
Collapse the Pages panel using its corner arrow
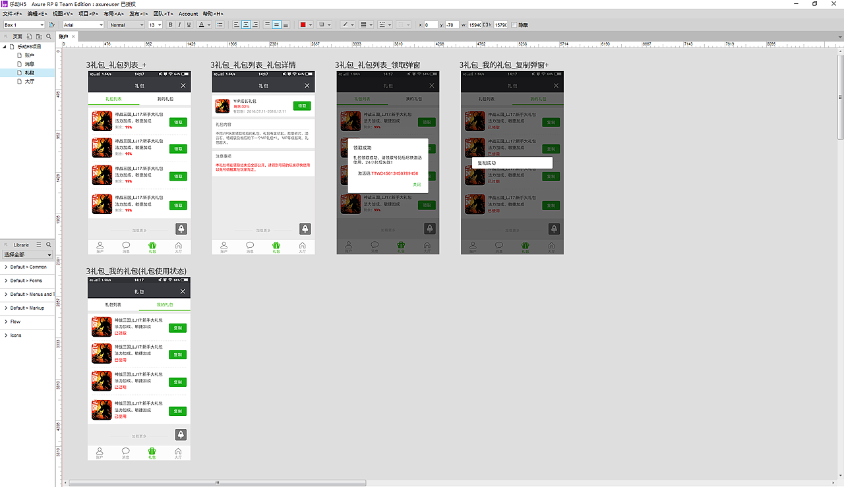pos(5,36)
